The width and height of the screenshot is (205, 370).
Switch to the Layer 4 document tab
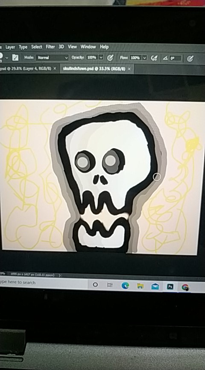tap(26, 69)
